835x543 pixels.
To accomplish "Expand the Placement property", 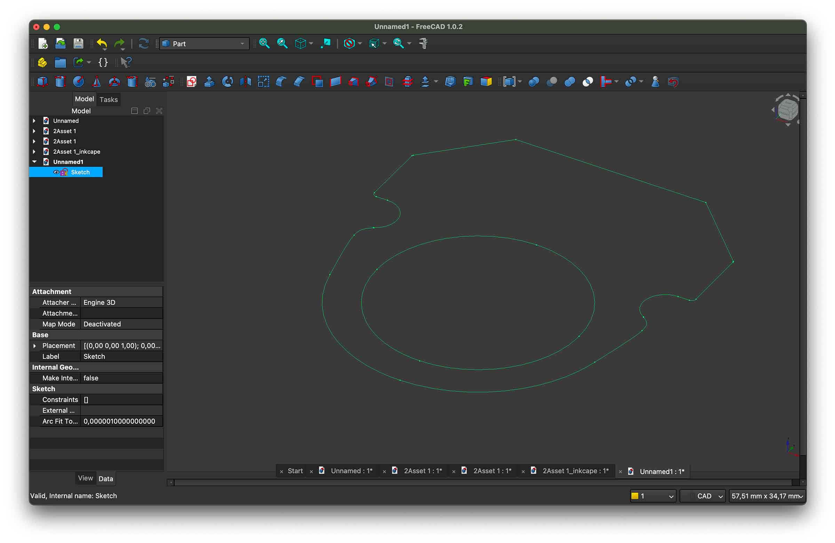I will click(34, 345).
